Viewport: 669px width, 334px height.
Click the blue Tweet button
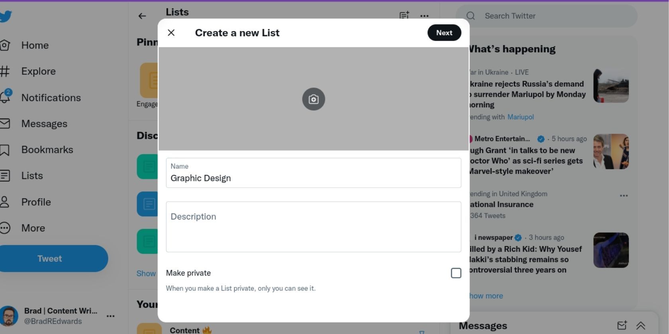(x=50, y=258)
